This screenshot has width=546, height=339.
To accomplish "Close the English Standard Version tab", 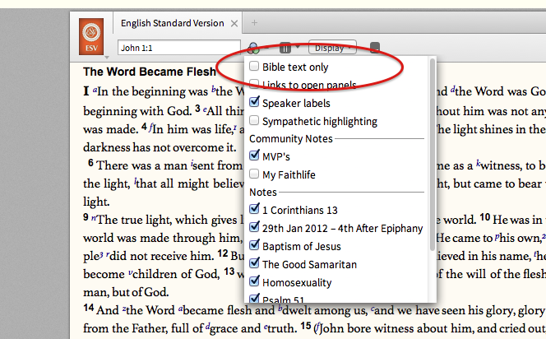I will 234,23.
